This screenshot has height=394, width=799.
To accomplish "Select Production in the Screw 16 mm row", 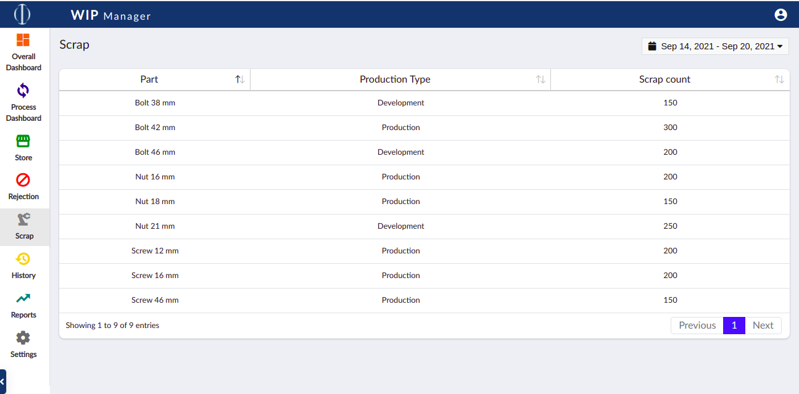I will (x=401, y=276).
